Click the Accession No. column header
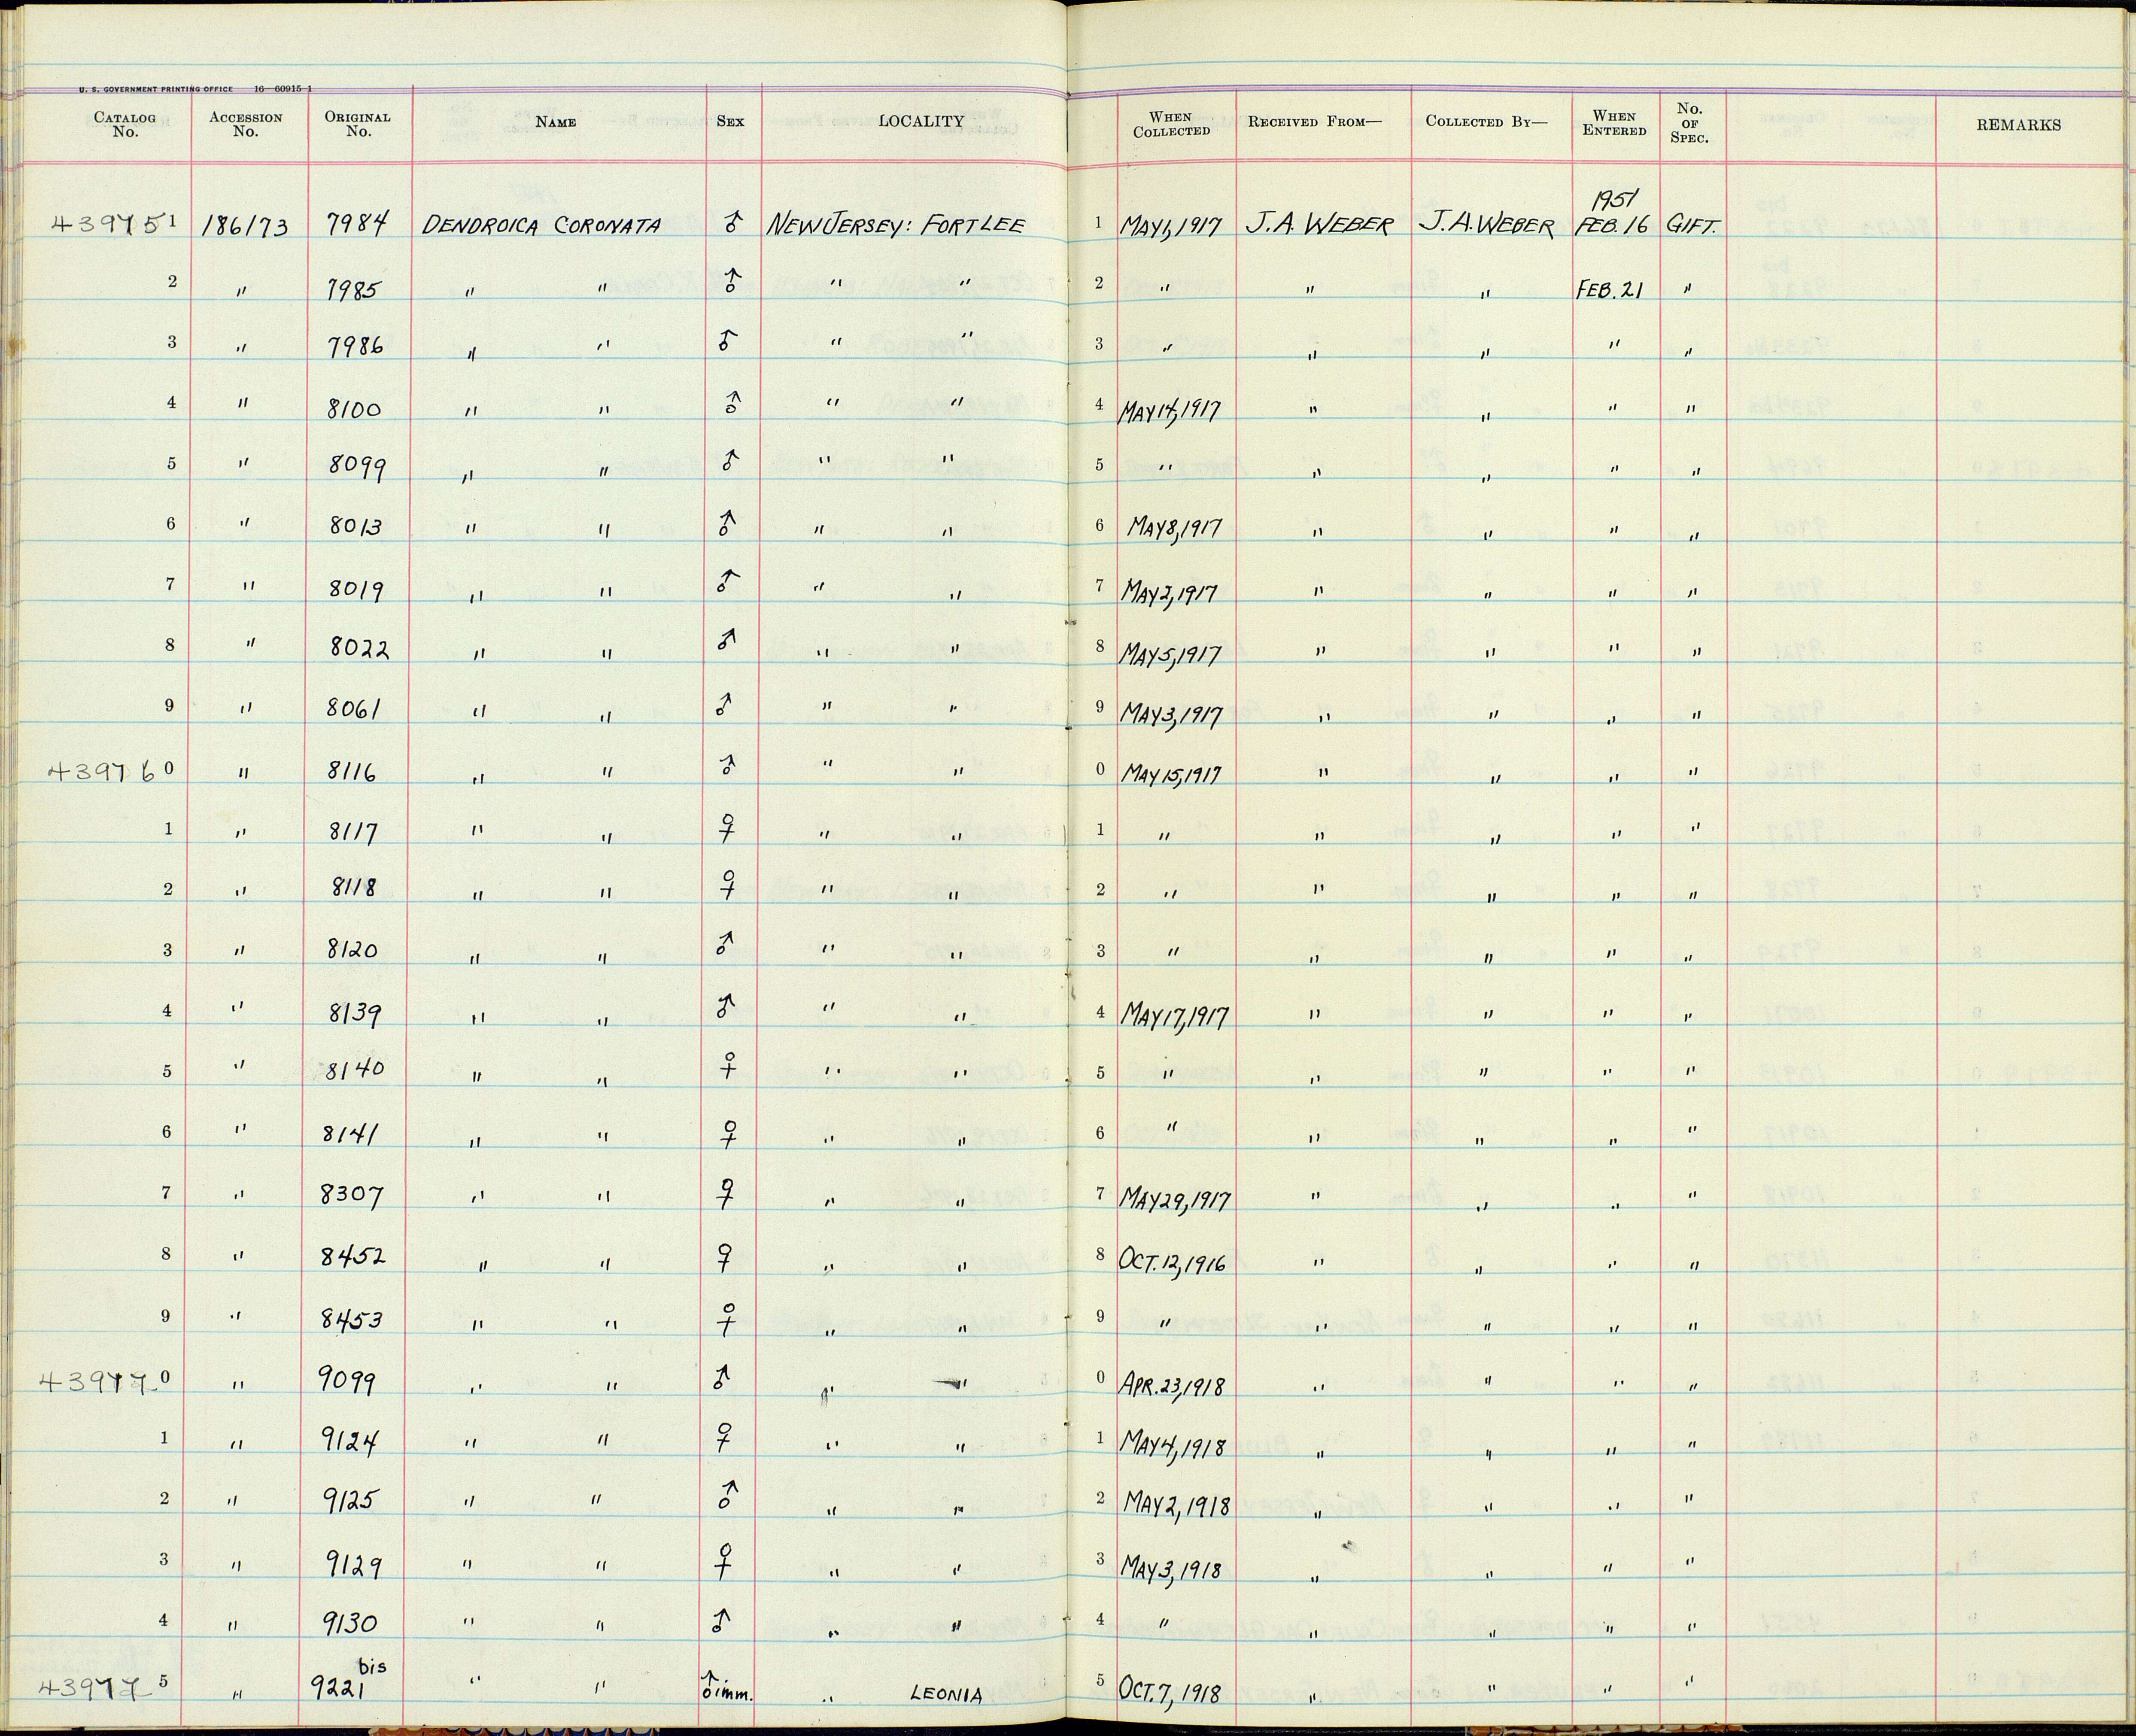This screenshot has width=2136, height=1736. (246, 124)
